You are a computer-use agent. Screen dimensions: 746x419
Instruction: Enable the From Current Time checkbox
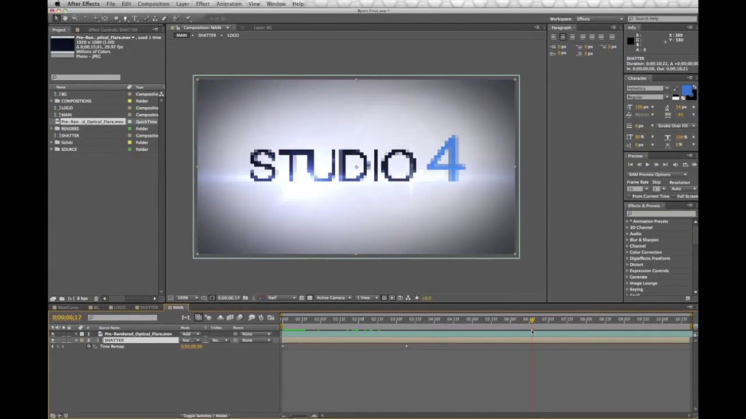[x=629, y=197]
